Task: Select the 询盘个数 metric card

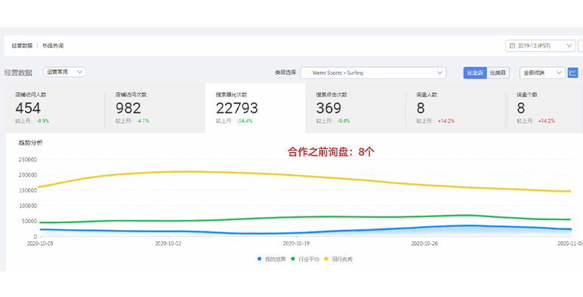Action: [544, 108]
